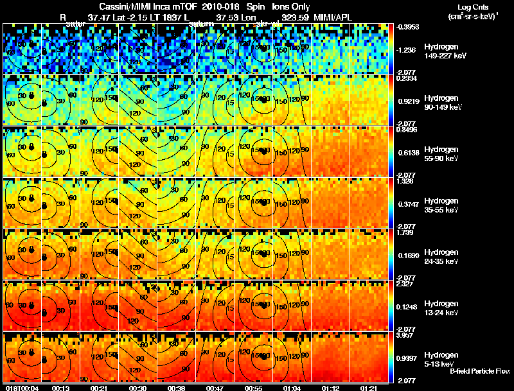
Task: Click the 'Hydrogen 149-227 keV' row label
Action: 445,51
